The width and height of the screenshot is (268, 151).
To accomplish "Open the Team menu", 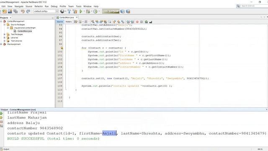I will (71, 6).
